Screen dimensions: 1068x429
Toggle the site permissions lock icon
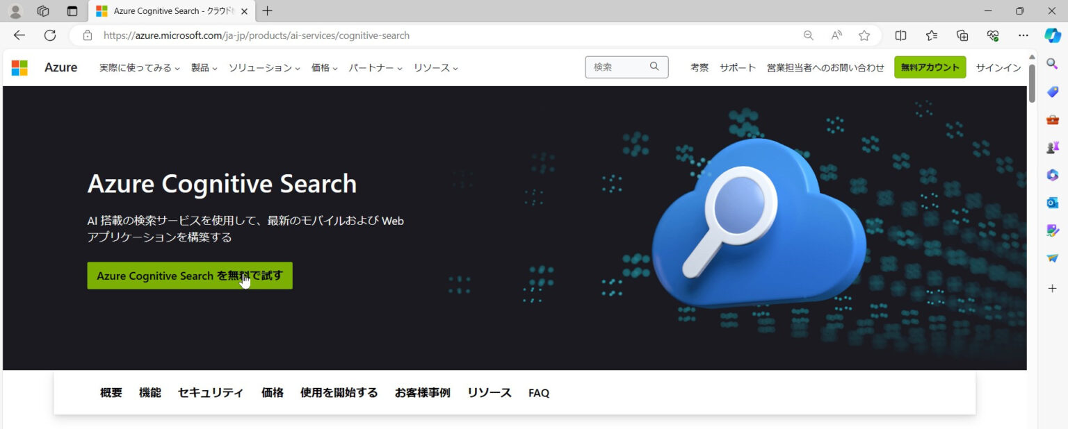(87, 35)
